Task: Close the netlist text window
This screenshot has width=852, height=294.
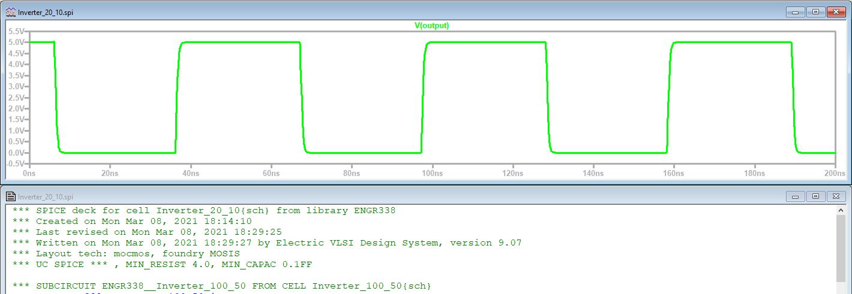Action: [x=835, y=196]
